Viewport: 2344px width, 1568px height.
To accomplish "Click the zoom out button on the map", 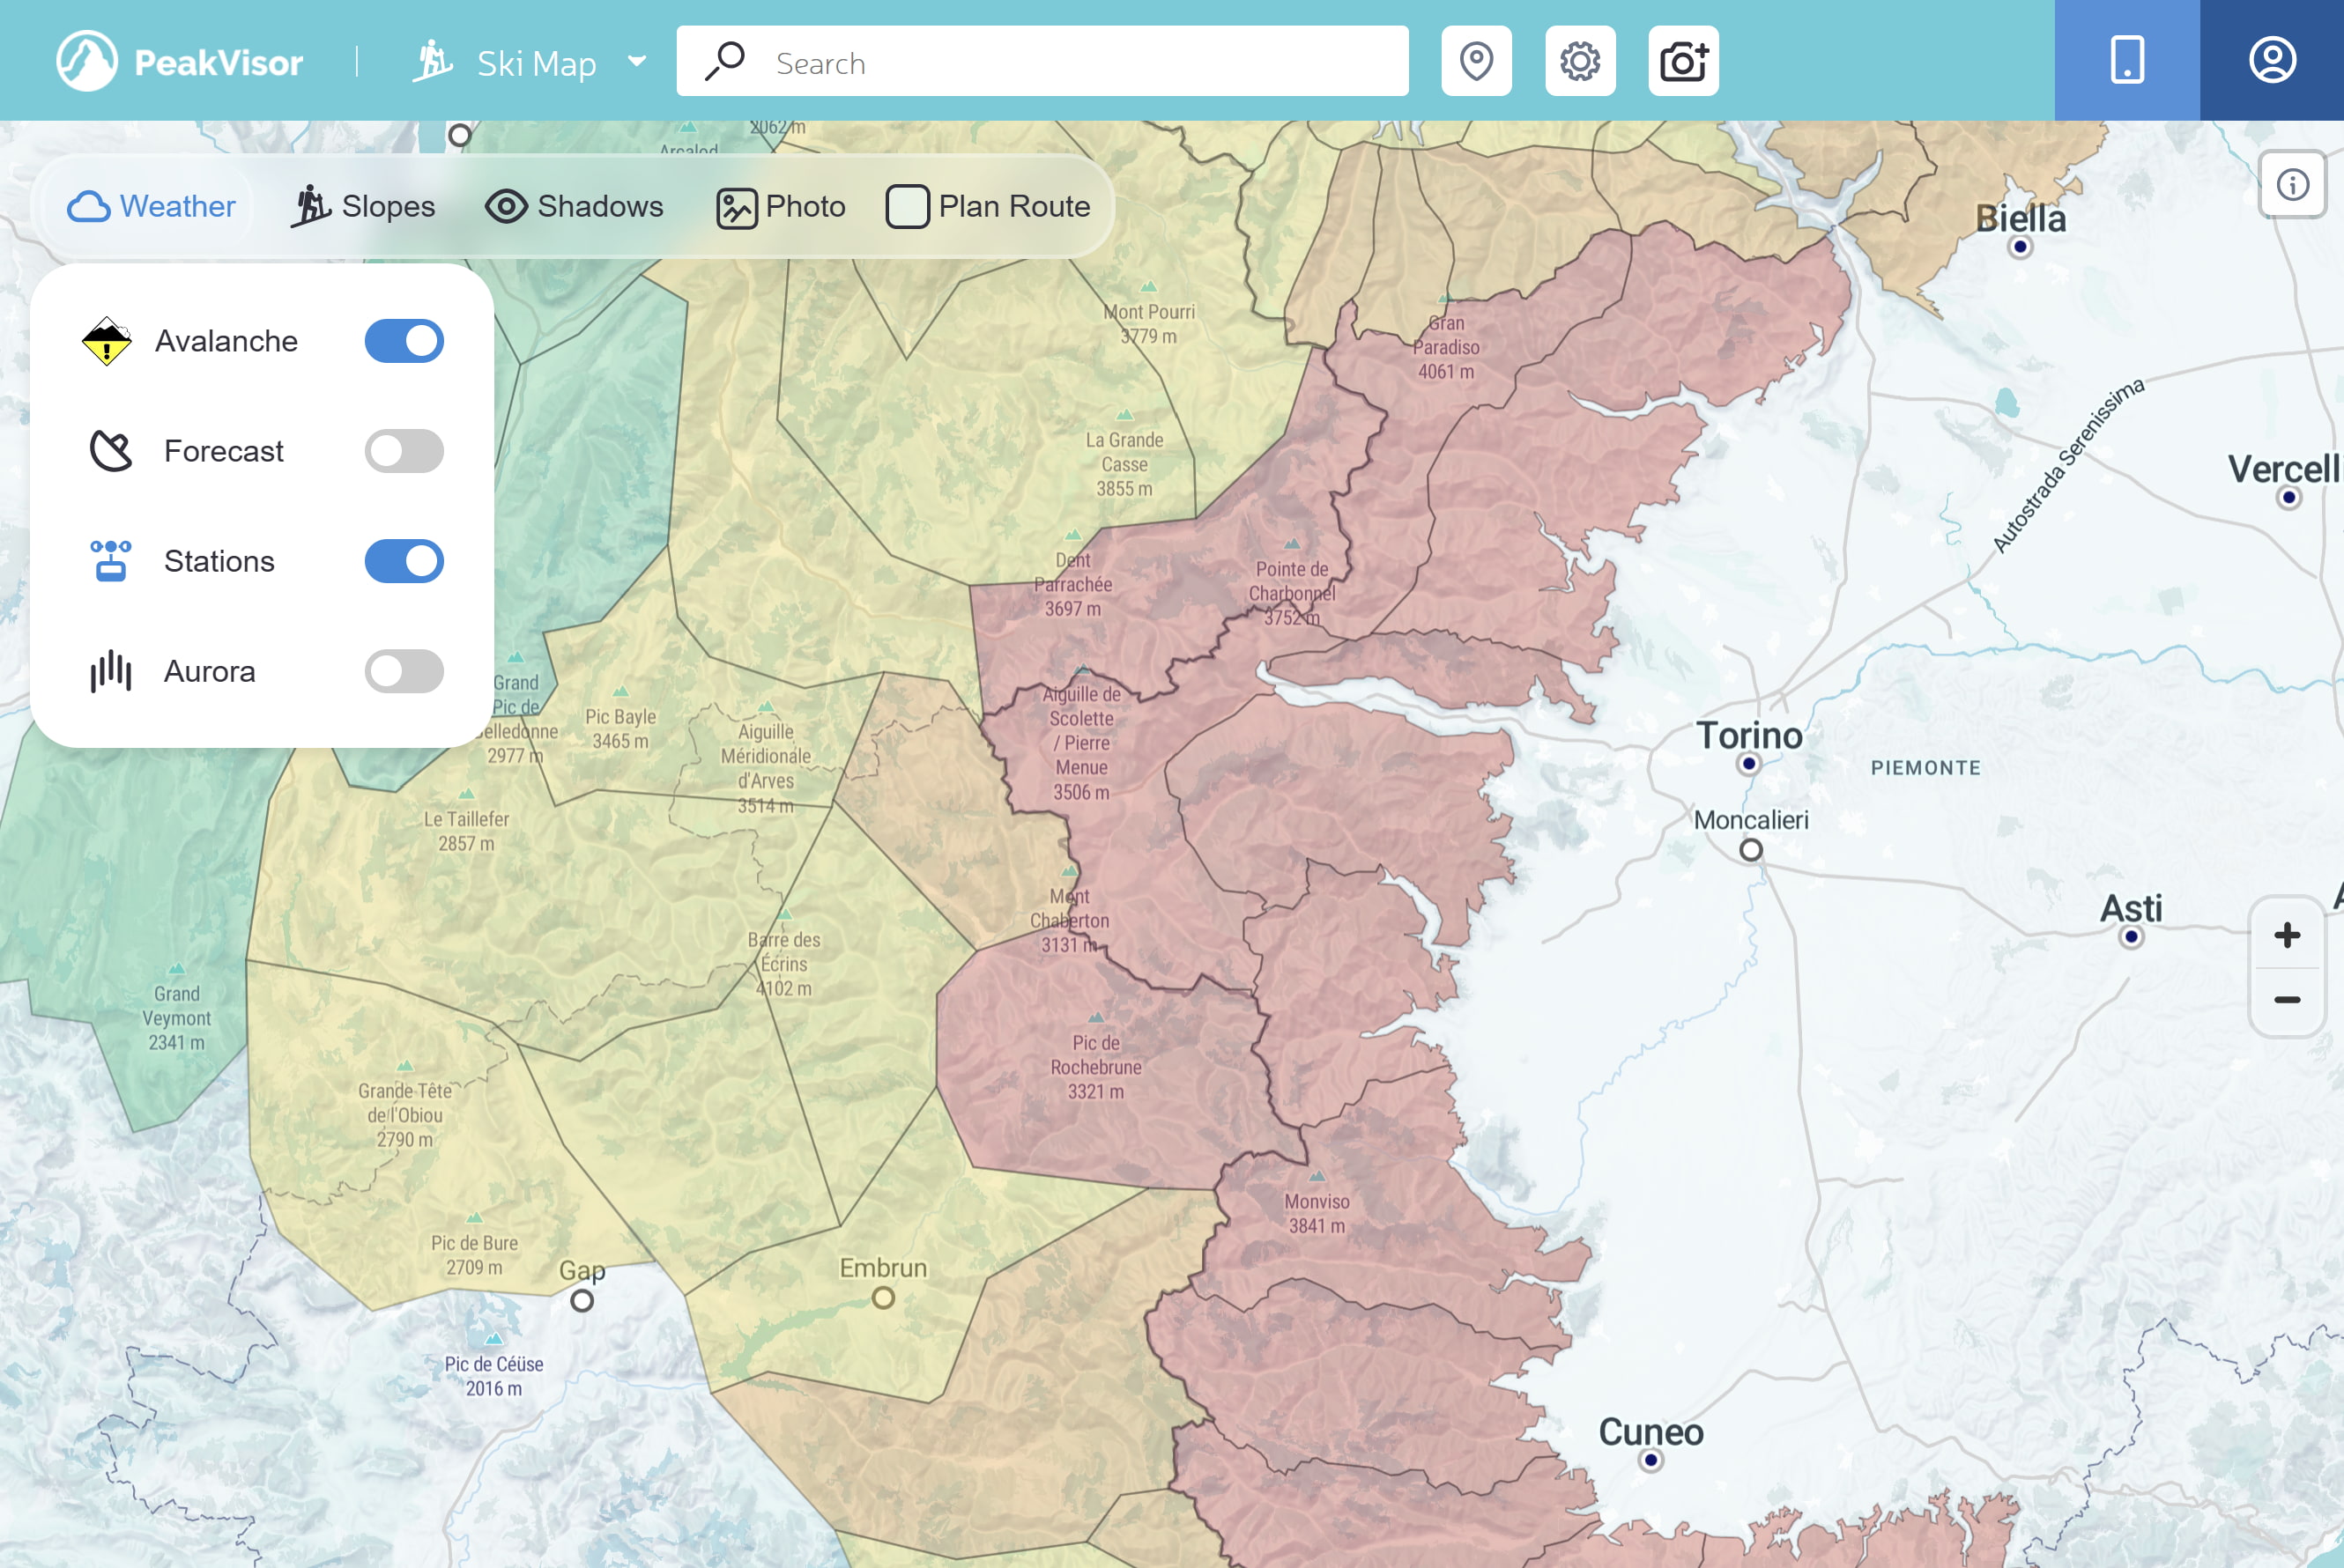I will pos(2287,1000).
